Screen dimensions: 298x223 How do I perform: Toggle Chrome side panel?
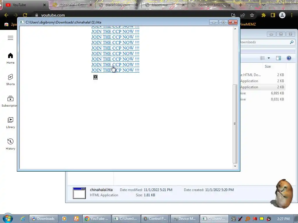tap(273, 15)
